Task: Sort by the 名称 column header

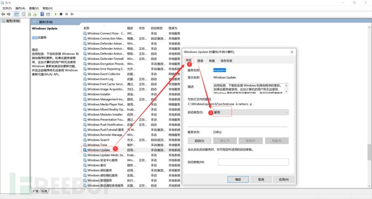Action: pyautogui.click(x=86, y=28)
